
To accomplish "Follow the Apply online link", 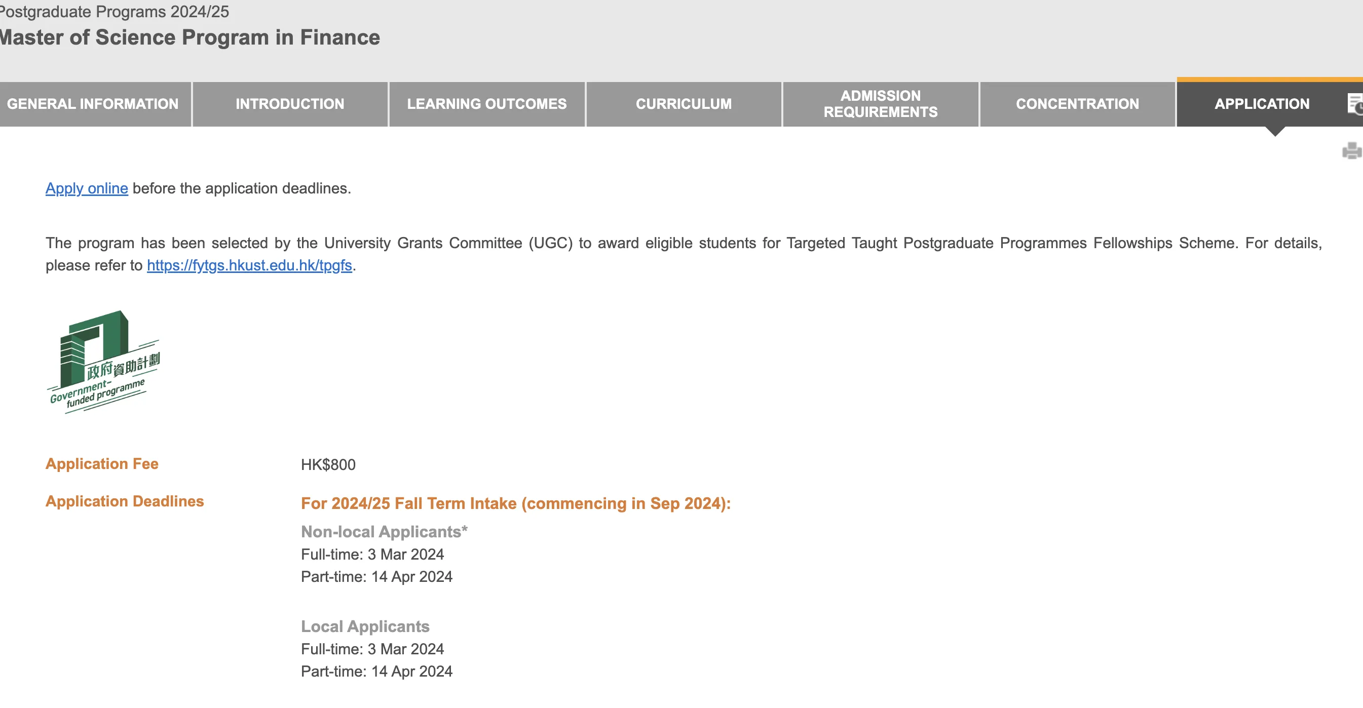I will pos(87,188).
